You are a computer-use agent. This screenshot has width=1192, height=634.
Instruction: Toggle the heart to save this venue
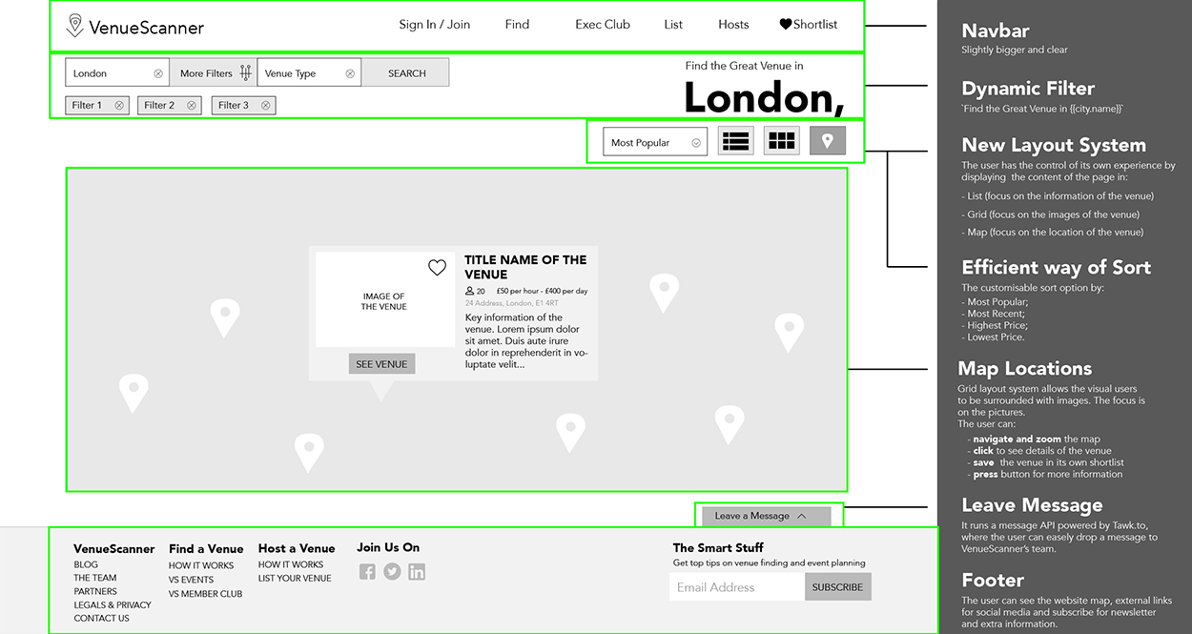click(x=437, y=267)
